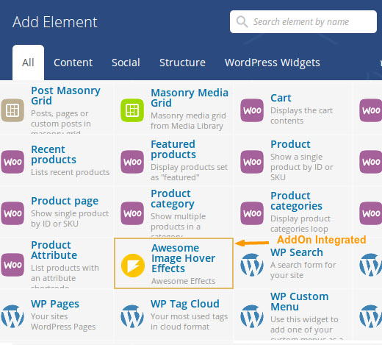Click 'Your most used tags in cloud format'
Image resolution: width=382 pixels, height=345 pixels.
[x=190, y=321]
